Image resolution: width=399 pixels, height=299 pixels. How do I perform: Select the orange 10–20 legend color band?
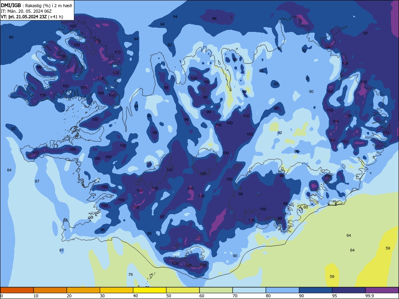[x=50, y=290]
